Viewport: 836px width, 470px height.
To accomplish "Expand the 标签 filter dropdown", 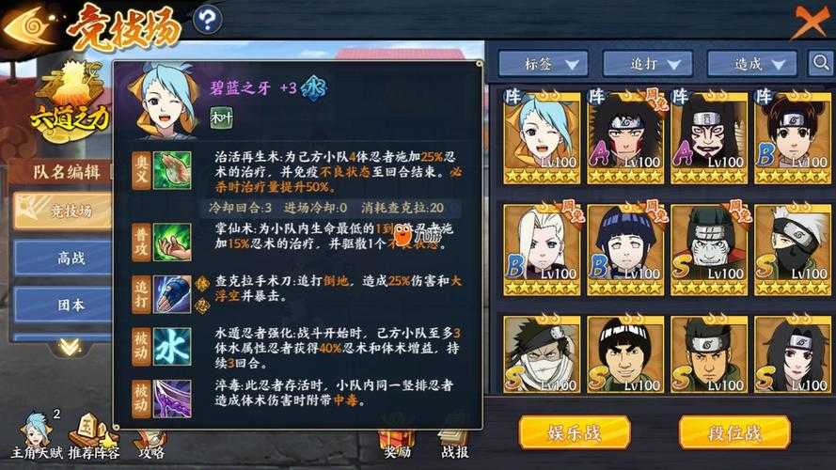I will point(544,64).
